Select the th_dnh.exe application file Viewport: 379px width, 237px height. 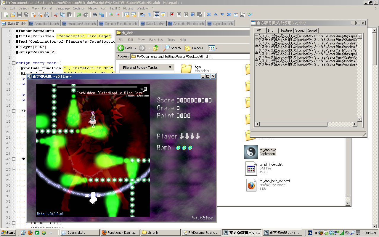(x=261, y=152)
